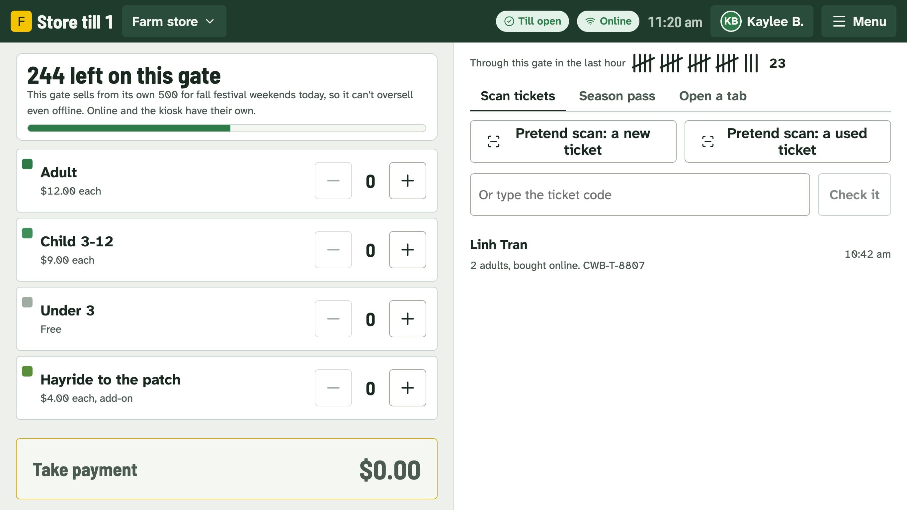Click the Adult green color swatch
This screenshot has height=510, width=907.
click(27, 164)
